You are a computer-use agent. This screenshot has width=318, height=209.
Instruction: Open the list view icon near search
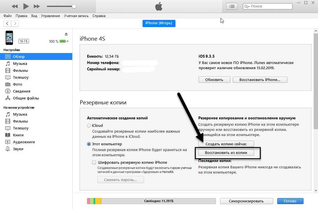(x=232, y=6)
